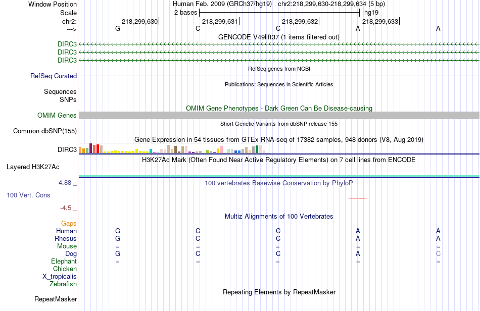Click the H3K27Ac Mark track title
Viewport: 480px width, 311px height.
point(279,160)
